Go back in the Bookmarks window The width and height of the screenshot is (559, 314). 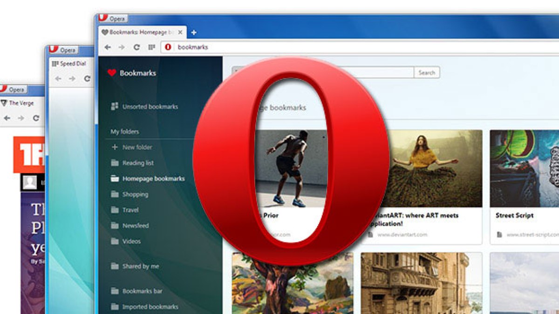(x=108, y=47)
